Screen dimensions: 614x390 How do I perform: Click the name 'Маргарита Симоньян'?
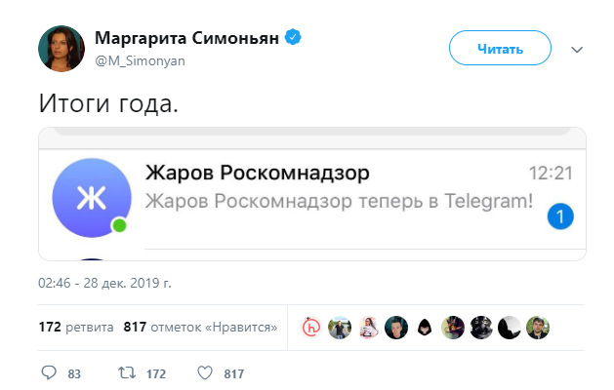pyautogui.click(x=185, y=38)
